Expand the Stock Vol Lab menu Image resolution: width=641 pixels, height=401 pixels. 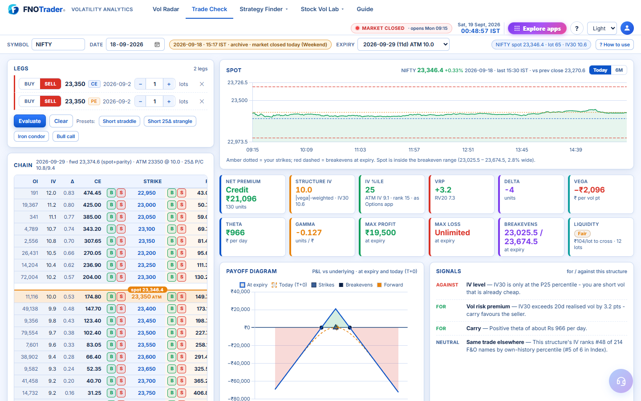pos(322,9)
